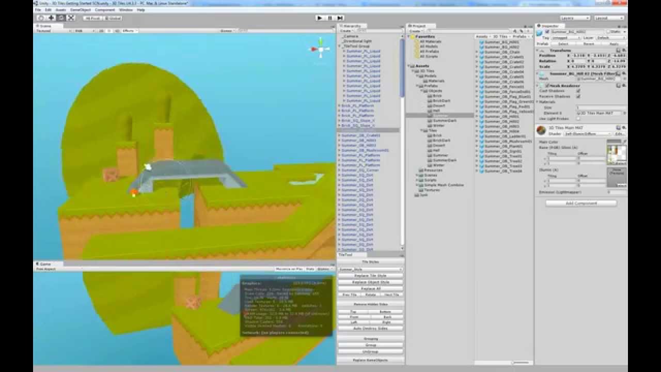Click the Inspector tab
The width and height of the screenshot is (661, 372).
pyautogui.click(x=549, y=26)
